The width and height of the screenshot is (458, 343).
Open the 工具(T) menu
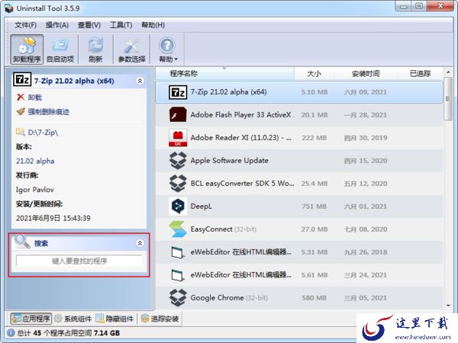(121, 25)
